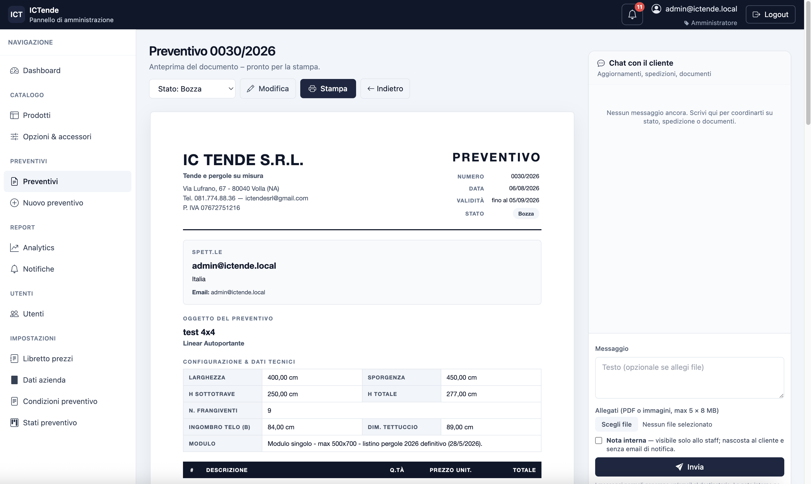Enable the Nota interna checkbox

pyautogui.click(x=598, y=441)
